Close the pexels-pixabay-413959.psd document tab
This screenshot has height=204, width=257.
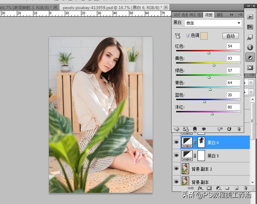[166, 7]
